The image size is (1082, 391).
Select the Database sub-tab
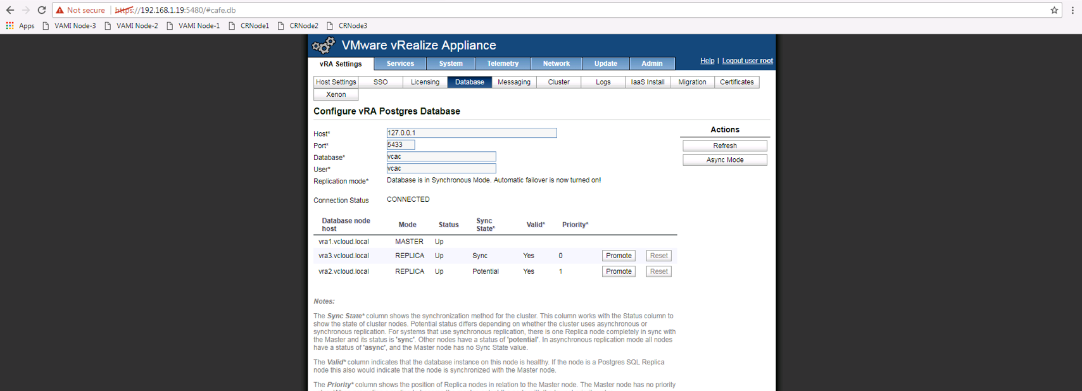point(470,82)
